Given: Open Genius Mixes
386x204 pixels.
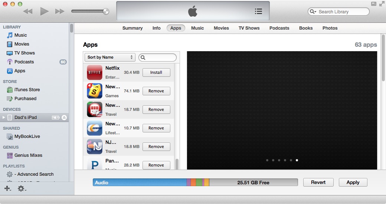Looking at the screenshot, I should [28, 155].
